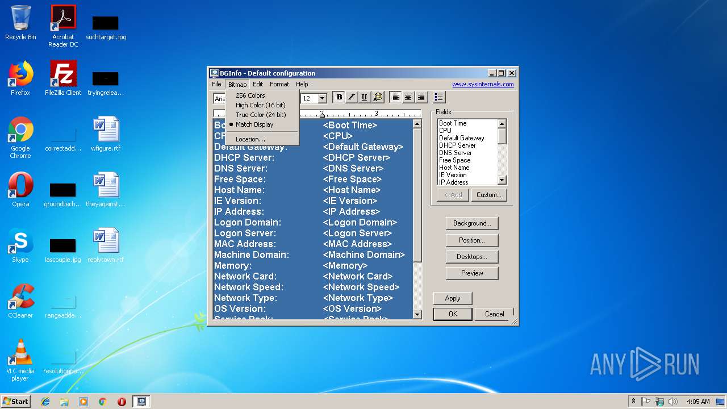
Task: Click the system clock 4:05 AM
Action: coord(698,402)
